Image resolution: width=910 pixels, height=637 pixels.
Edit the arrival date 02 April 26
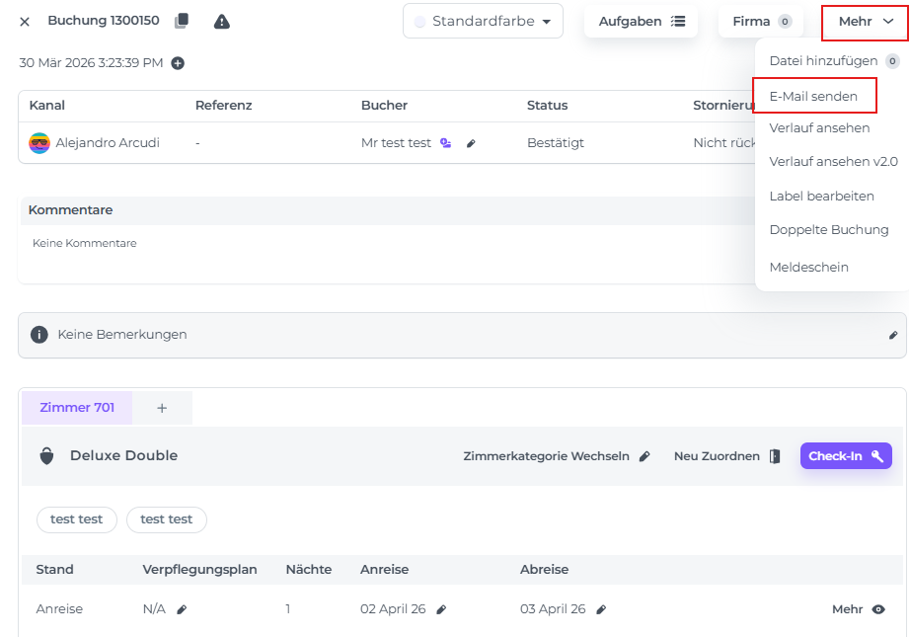[441, 609]
